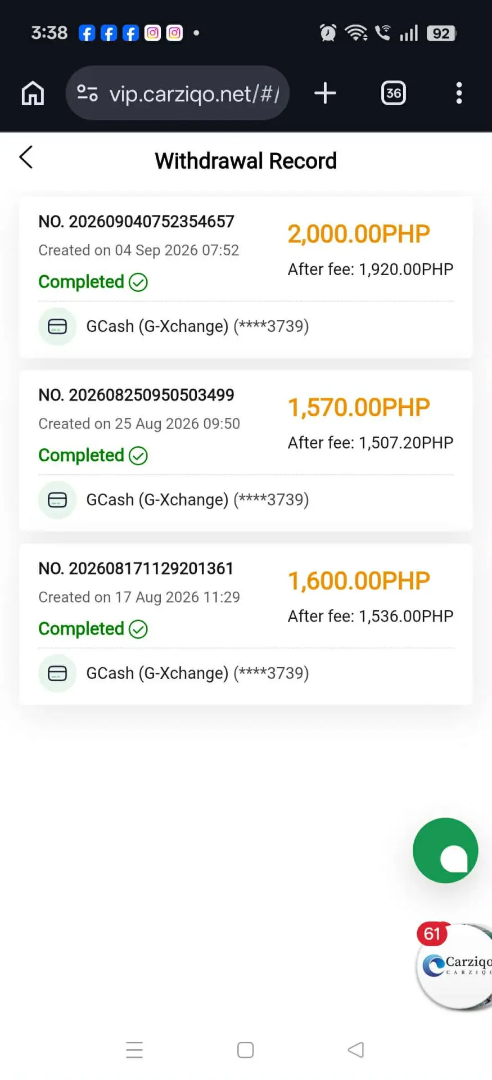492x1080 pixels.
Task: Select the vip.carziqo.net address bar
Action: [x=178, y=93]
